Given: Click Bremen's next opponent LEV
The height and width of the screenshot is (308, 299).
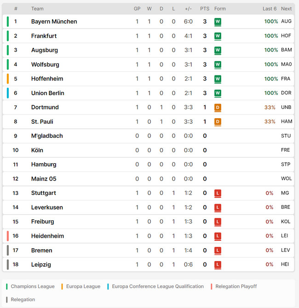Looking at the screenshot, I should tap(286, 250).
